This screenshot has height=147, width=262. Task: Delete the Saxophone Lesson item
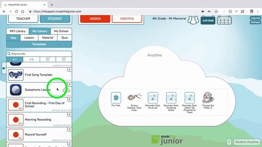coord(70,85)
